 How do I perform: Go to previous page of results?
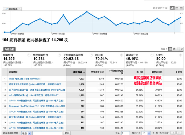(x=173, y=133)
